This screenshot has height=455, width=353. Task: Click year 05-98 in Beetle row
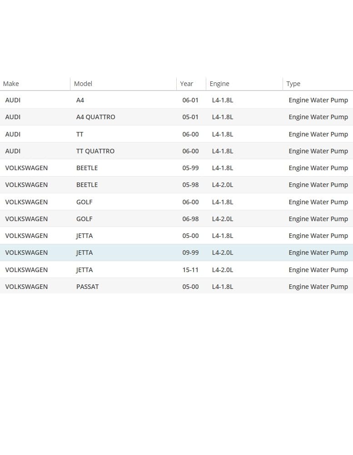click(x=190, y=185)
